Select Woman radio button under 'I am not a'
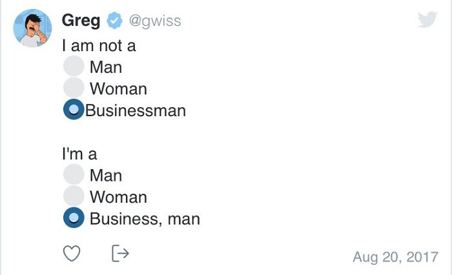This screenshot has width=452, height=275. tap(74, 87)
